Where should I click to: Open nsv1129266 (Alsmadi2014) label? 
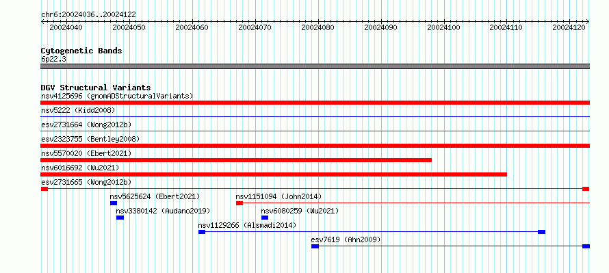tap(247, 225)
